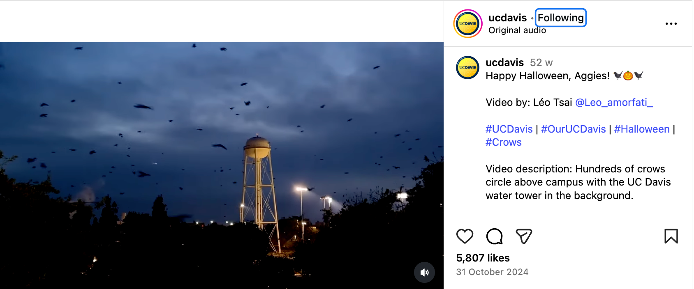The image size is (694, 289).
Task: Click the ucdavis avatar beside the caption
Action: (467, 68)
